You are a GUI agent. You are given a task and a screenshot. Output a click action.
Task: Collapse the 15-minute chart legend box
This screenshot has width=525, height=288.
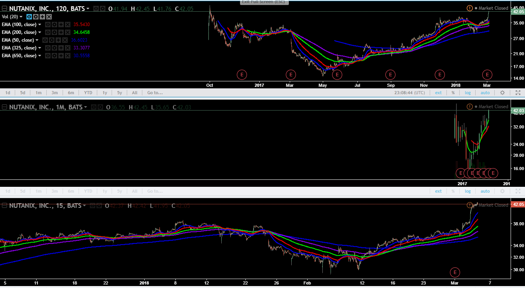[4, 205]
